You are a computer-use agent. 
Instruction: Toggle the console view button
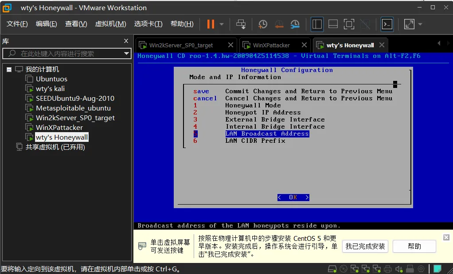click(x=387, y=24)
